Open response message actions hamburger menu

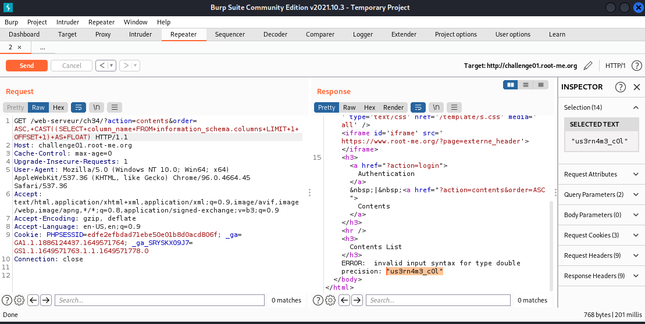coord(454,107)
